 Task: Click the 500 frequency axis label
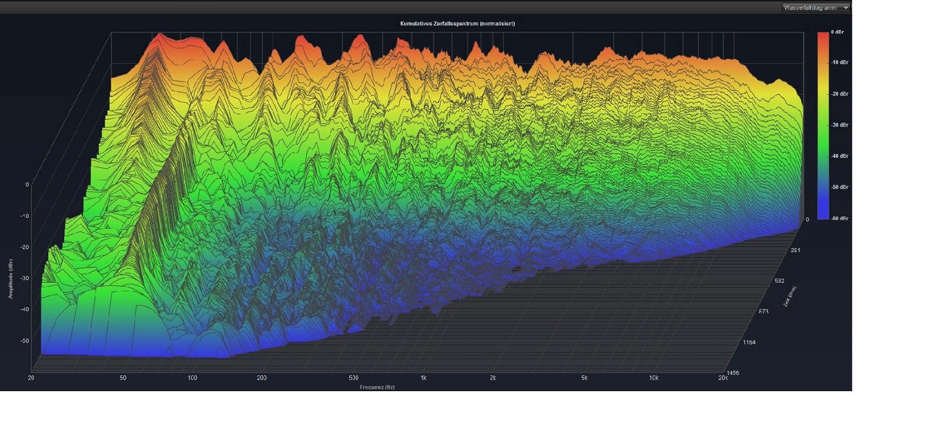click(354, 378)
